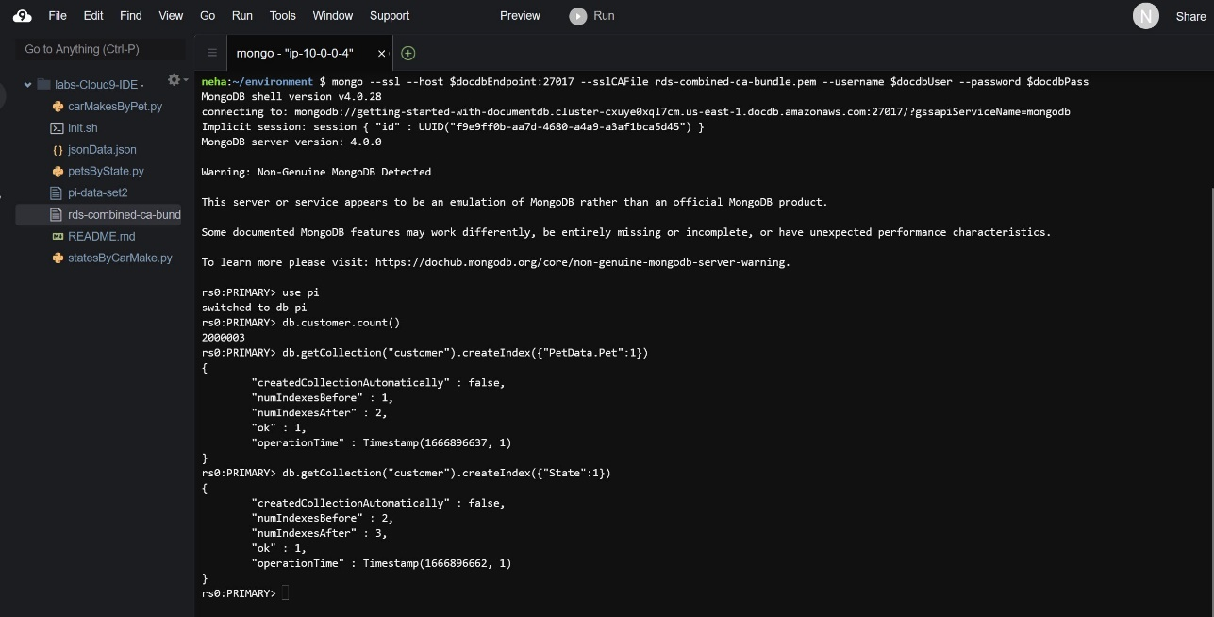This screenshot has height=617, width=1214.
Task: Click 'Warning: Non-Genuine MongoDB Detected' line
Action: 316,172
